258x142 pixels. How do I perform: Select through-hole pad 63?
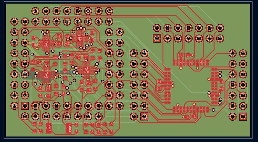25,96
